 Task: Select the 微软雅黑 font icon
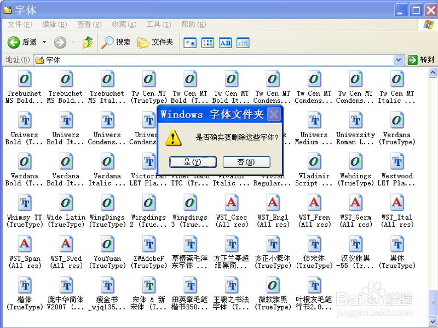(x=273, y=285)
